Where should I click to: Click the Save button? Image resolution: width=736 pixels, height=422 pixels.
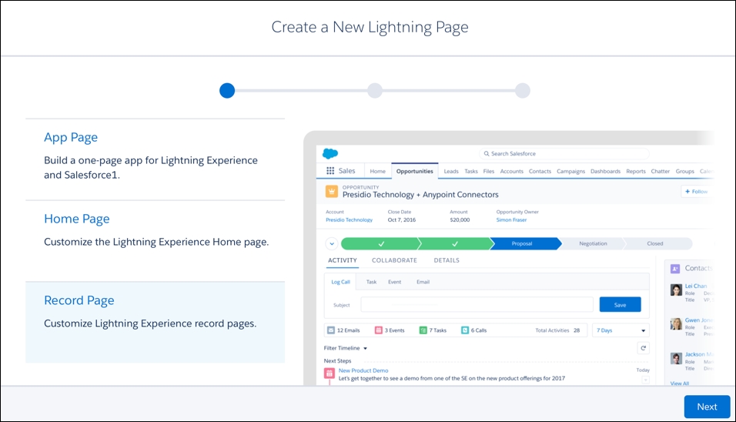(620, 305)
